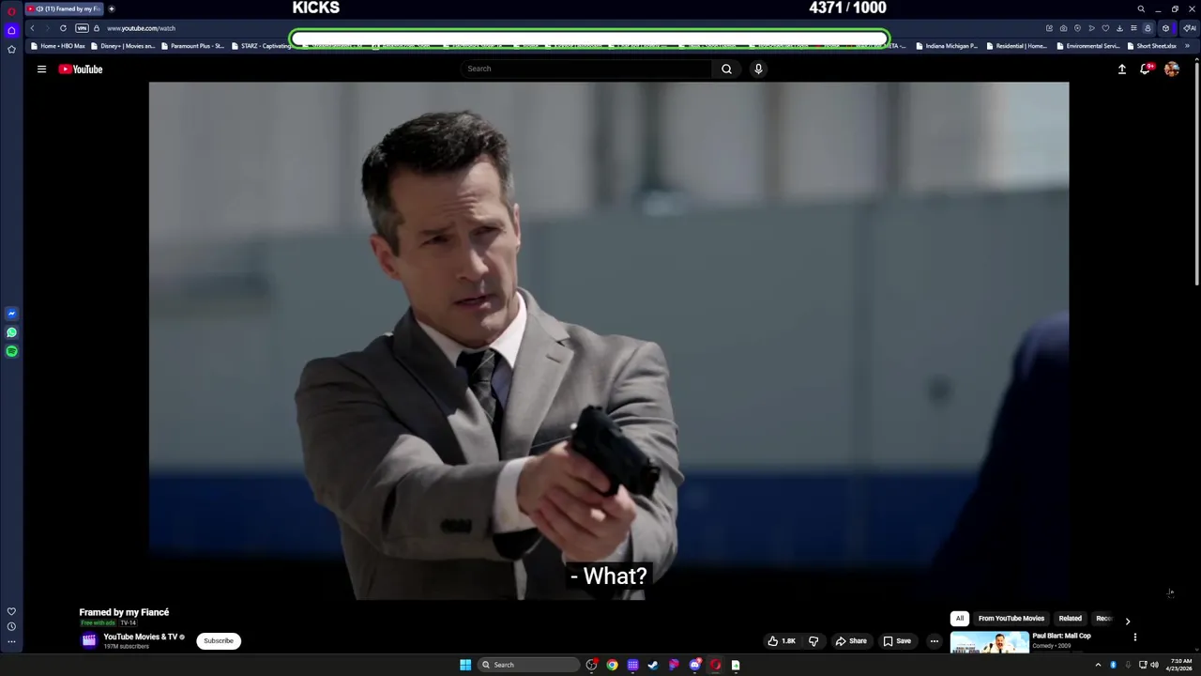Screen dimensions: 1201x676
Task: Open Opera easy setup sliders icon
Action: point(1133,28)
